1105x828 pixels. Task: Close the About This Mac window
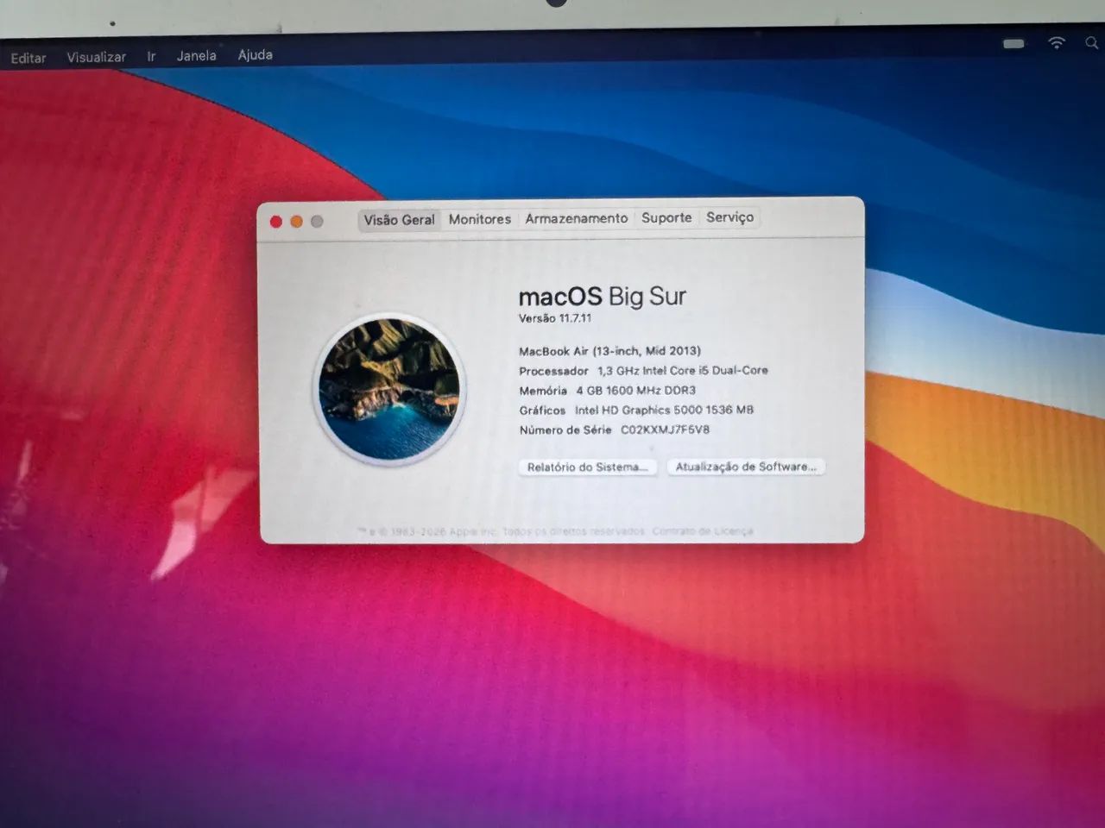276,222
